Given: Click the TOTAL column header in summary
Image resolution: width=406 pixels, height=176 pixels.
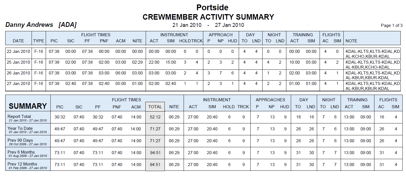Looking at the screenshot, I should click(x=155, y=107).
